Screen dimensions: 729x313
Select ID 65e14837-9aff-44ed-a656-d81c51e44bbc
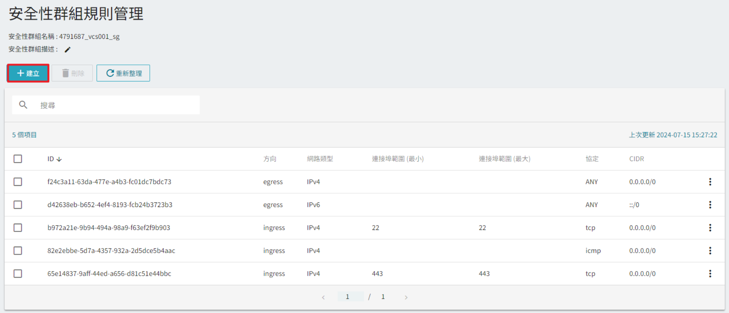coord(109,273)
